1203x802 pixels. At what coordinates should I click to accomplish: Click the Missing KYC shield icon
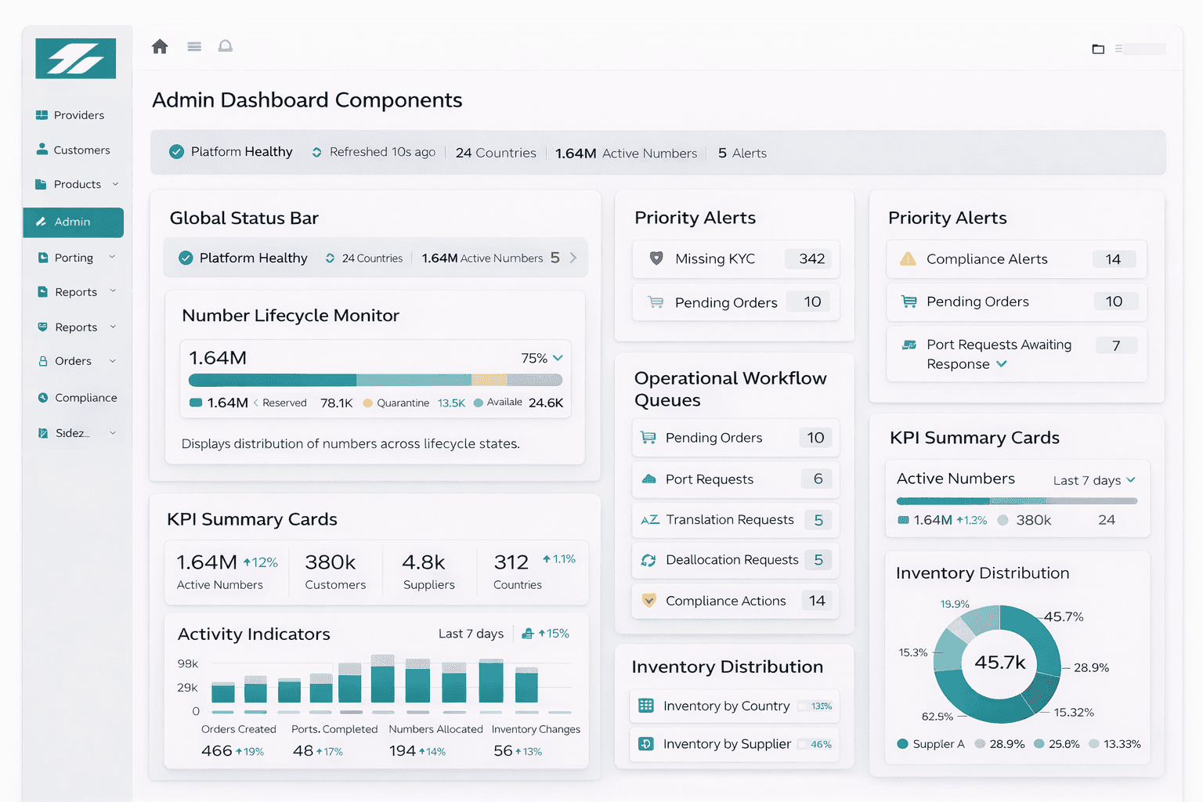pos(657,258)
